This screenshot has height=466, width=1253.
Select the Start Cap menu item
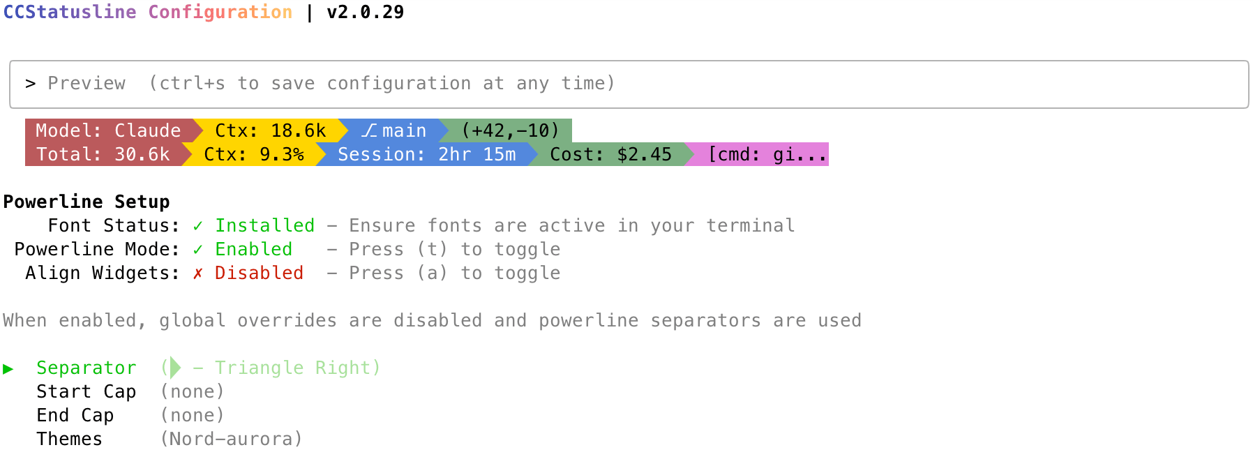(87, 391)
